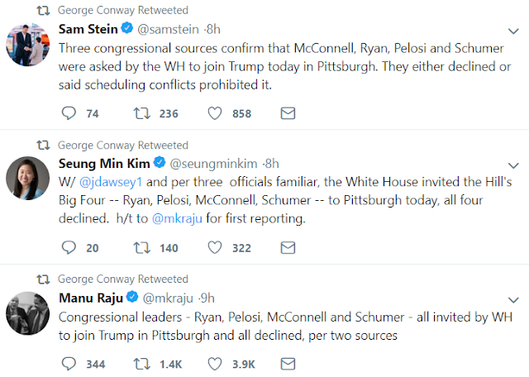Reply to Manu Raju's tweet
This screenshot has width=529, height=377.
point(69,363)
